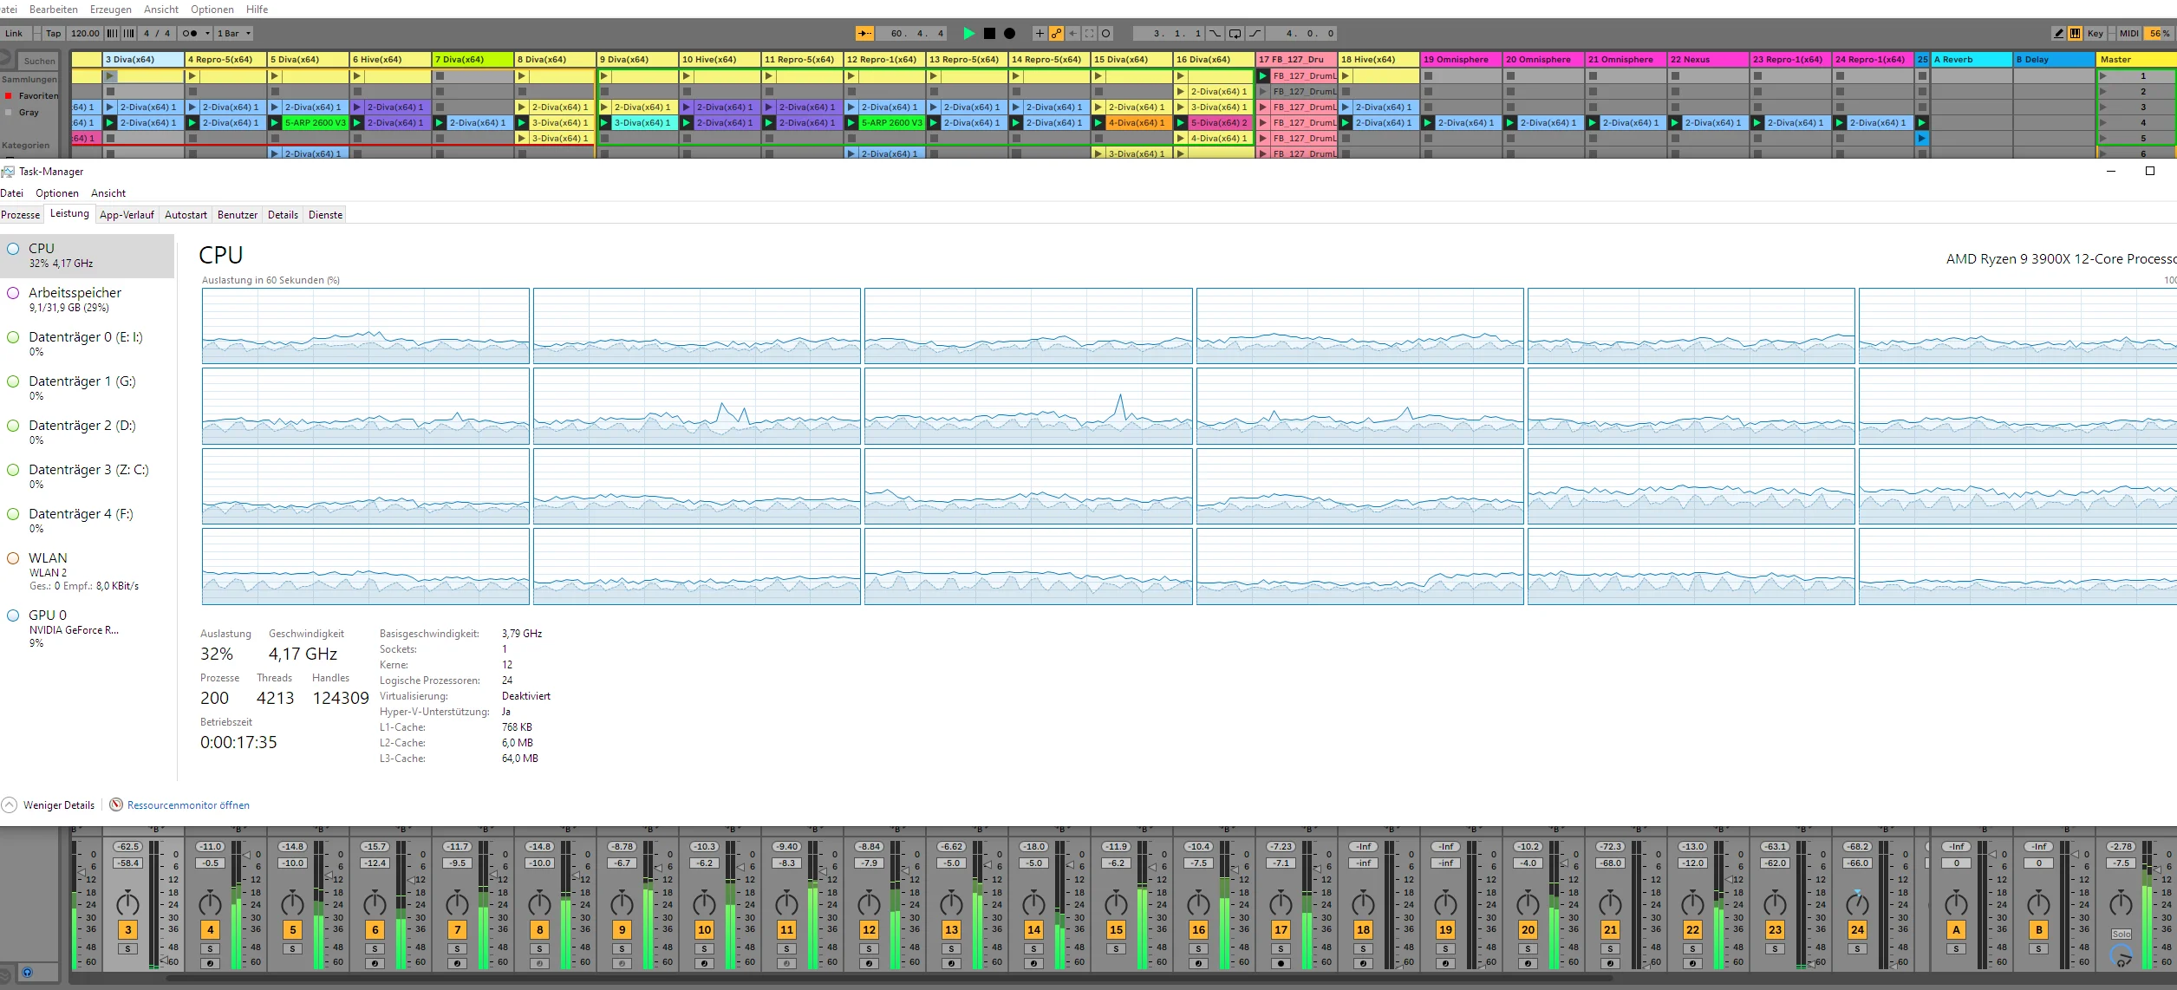Switch to the Prozesse tab
This screenshot has height=990, width=2177.
[x=21, y=215]
